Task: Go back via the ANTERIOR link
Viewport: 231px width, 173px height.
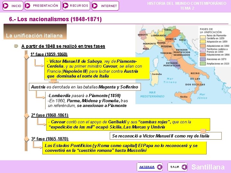Action: click(x=147, y=167)
